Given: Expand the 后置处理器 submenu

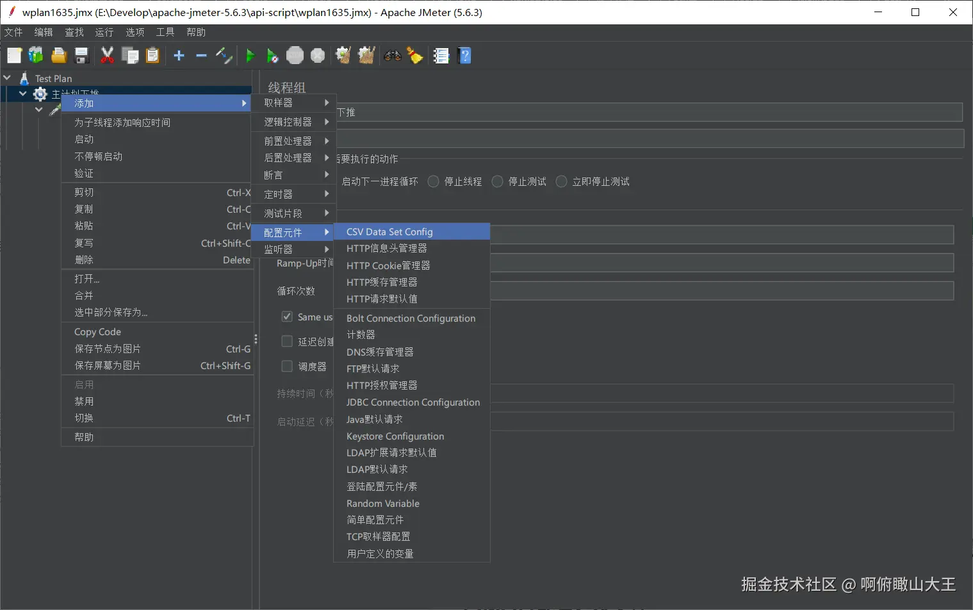Looking at the screenshot, I should (293, 158).
